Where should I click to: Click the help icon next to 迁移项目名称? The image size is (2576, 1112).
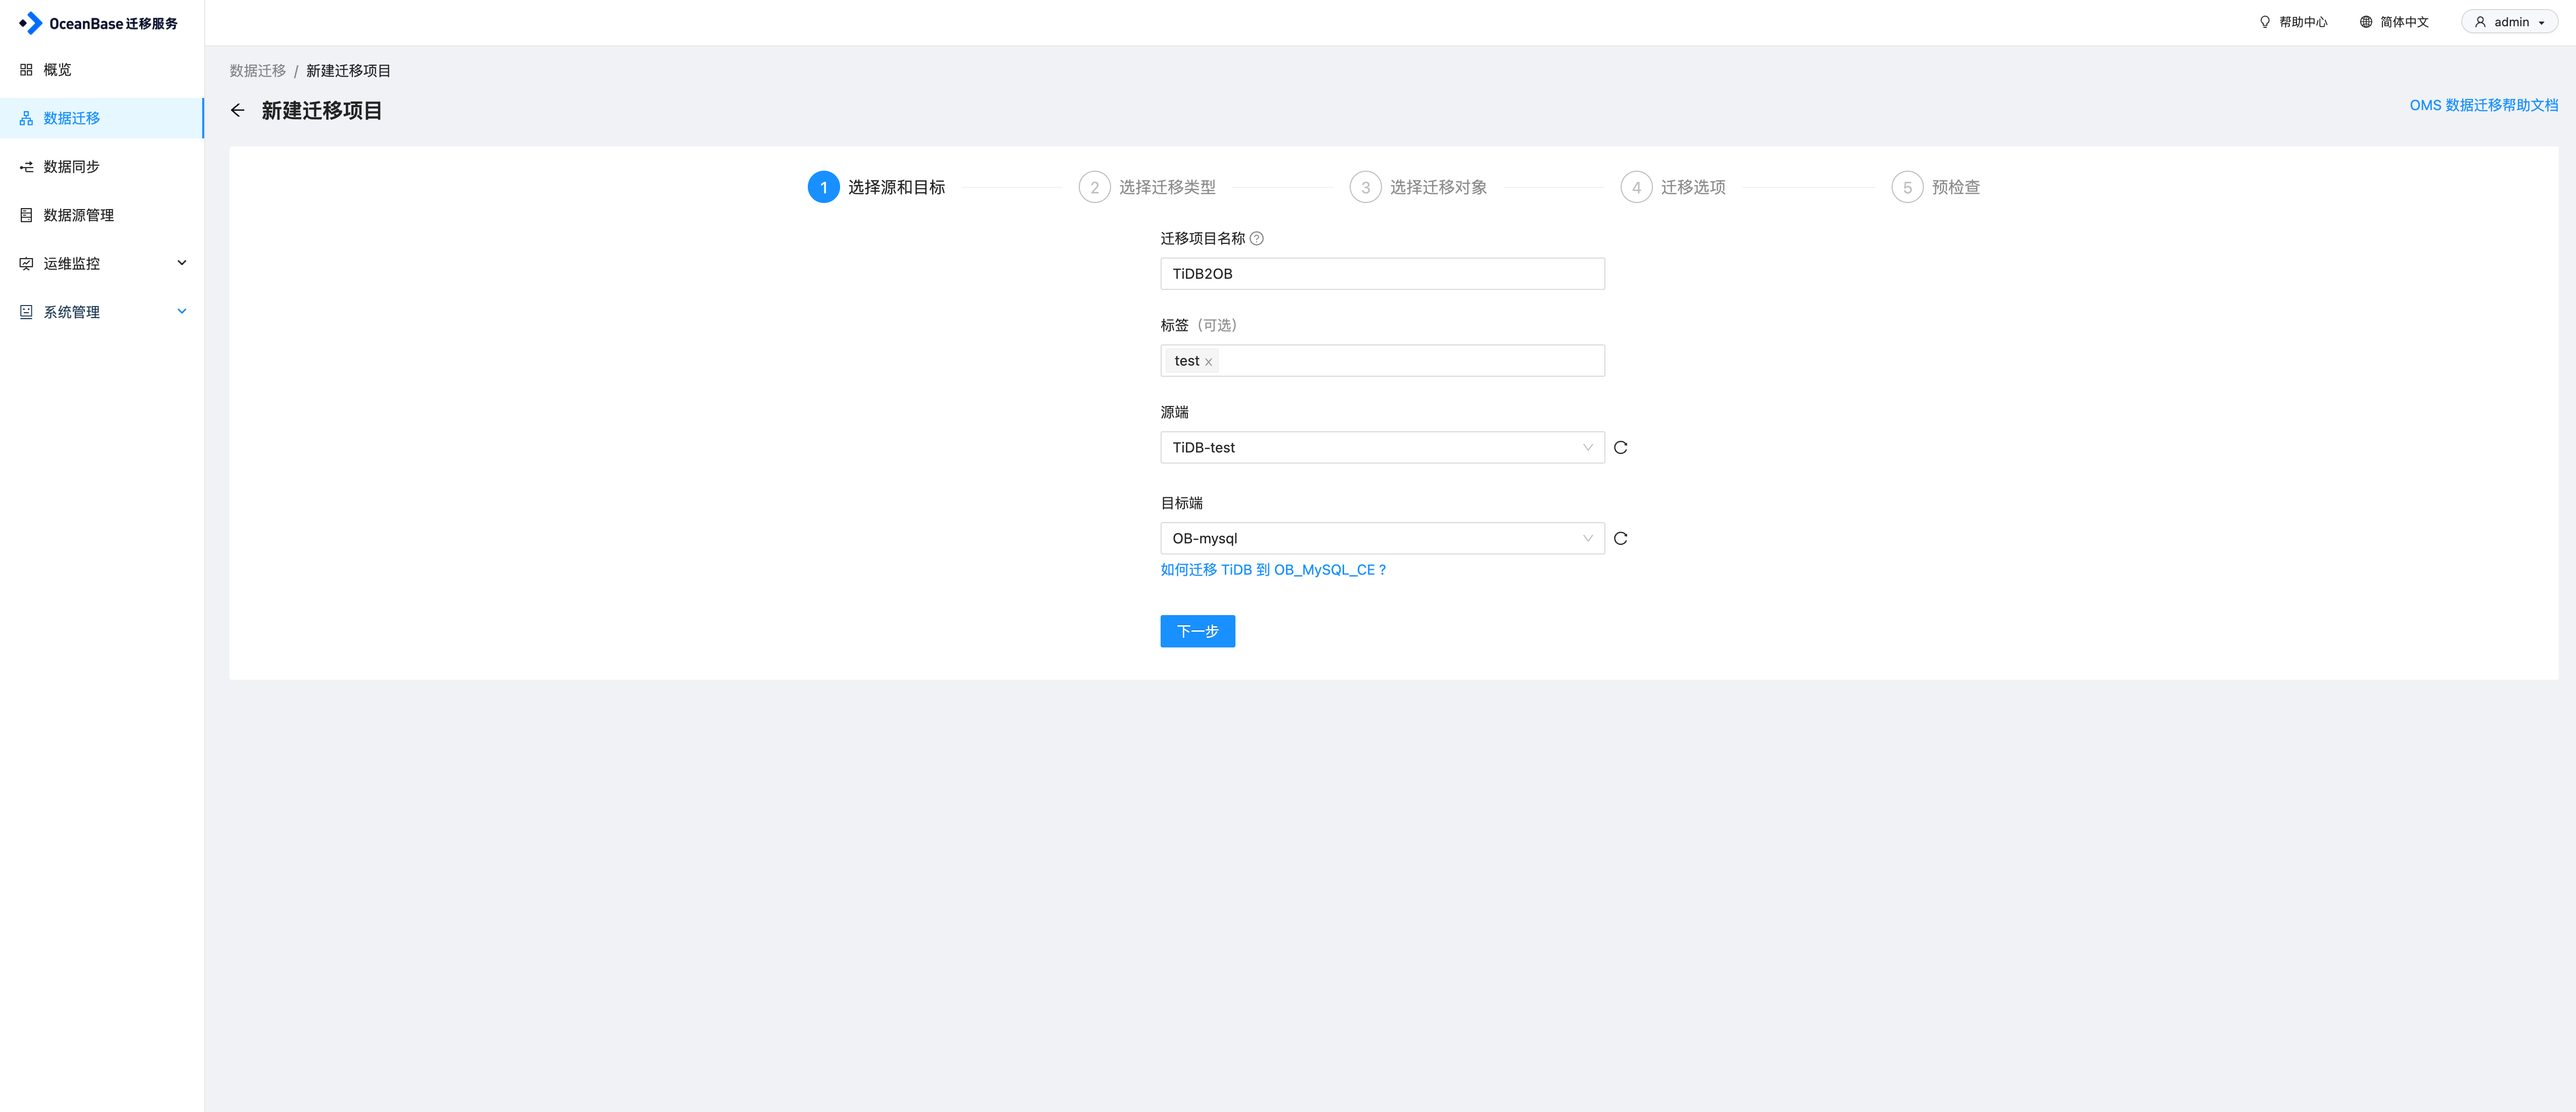(1257, 239)
